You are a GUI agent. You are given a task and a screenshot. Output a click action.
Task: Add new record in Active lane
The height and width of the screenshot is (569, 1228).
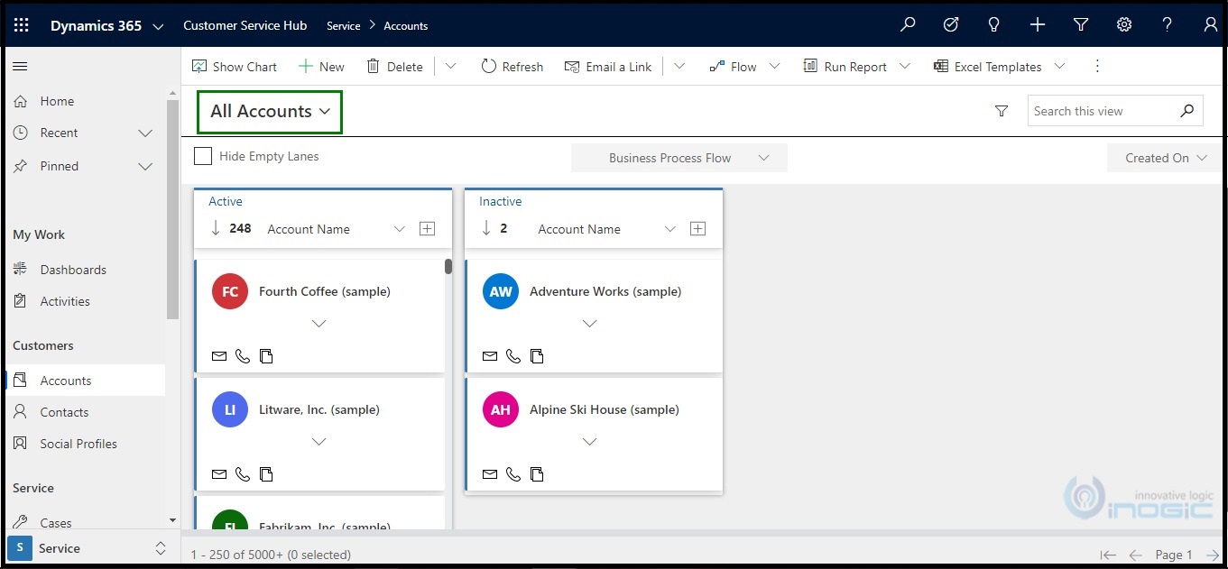(428, 229)
